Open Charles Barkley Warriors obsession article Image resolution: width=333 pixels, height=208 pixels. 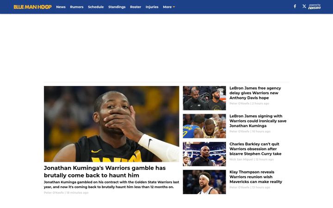tap(255, 149)
